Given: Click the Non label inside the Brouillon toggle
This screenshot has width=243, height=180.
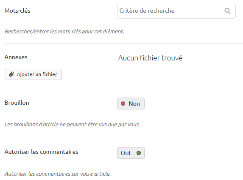Looking at the screenshot, I should click(x=134, y=104).
